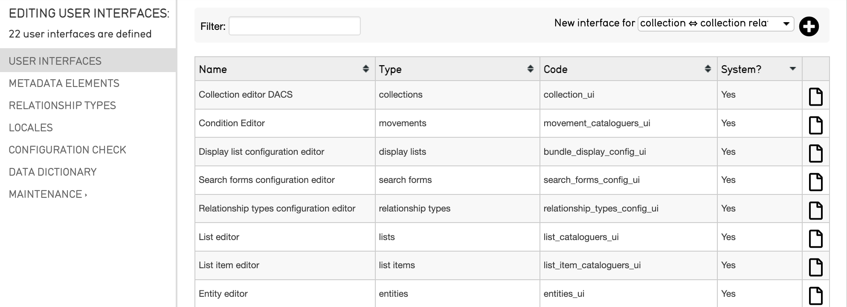Open page icon in List item editor row
The image size is (847, 307).
pyautogui.click(x=815, y=267)
